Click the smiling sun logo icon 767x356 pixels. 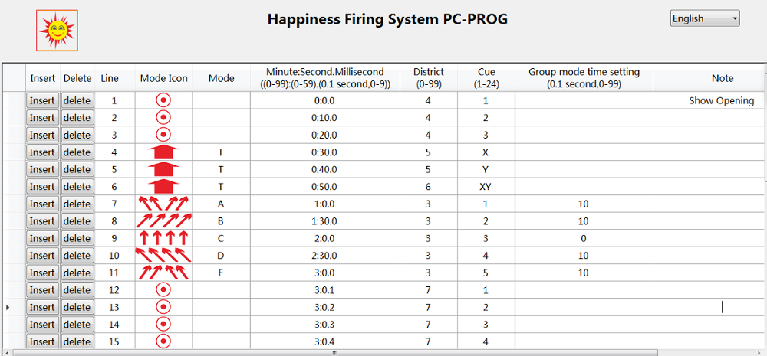coord(57,30)
